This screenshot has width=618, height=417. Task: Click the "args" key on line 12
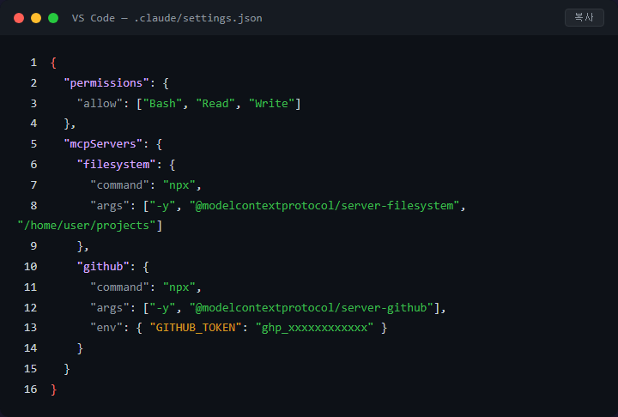click(x=110, y=308)
